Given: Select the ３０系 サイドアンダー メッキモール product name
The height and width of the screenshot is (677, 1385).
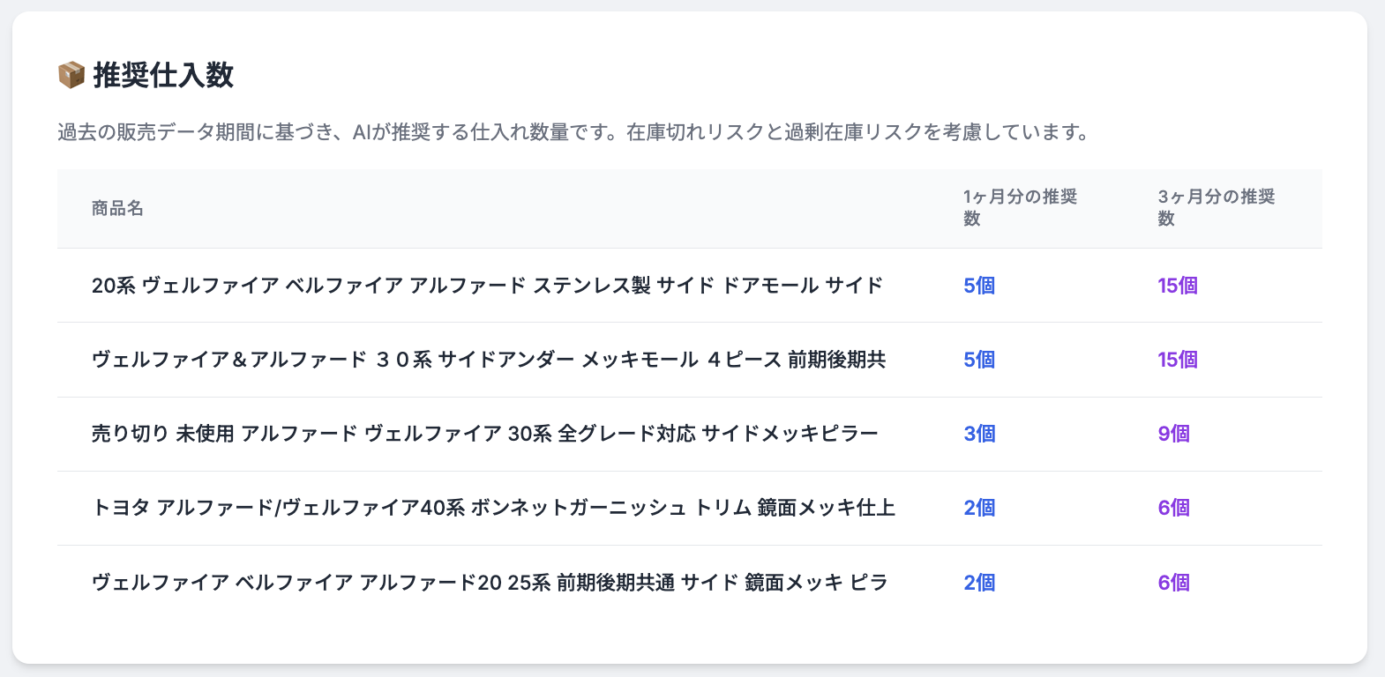Looking at the screenshot, I should point(489,360).
